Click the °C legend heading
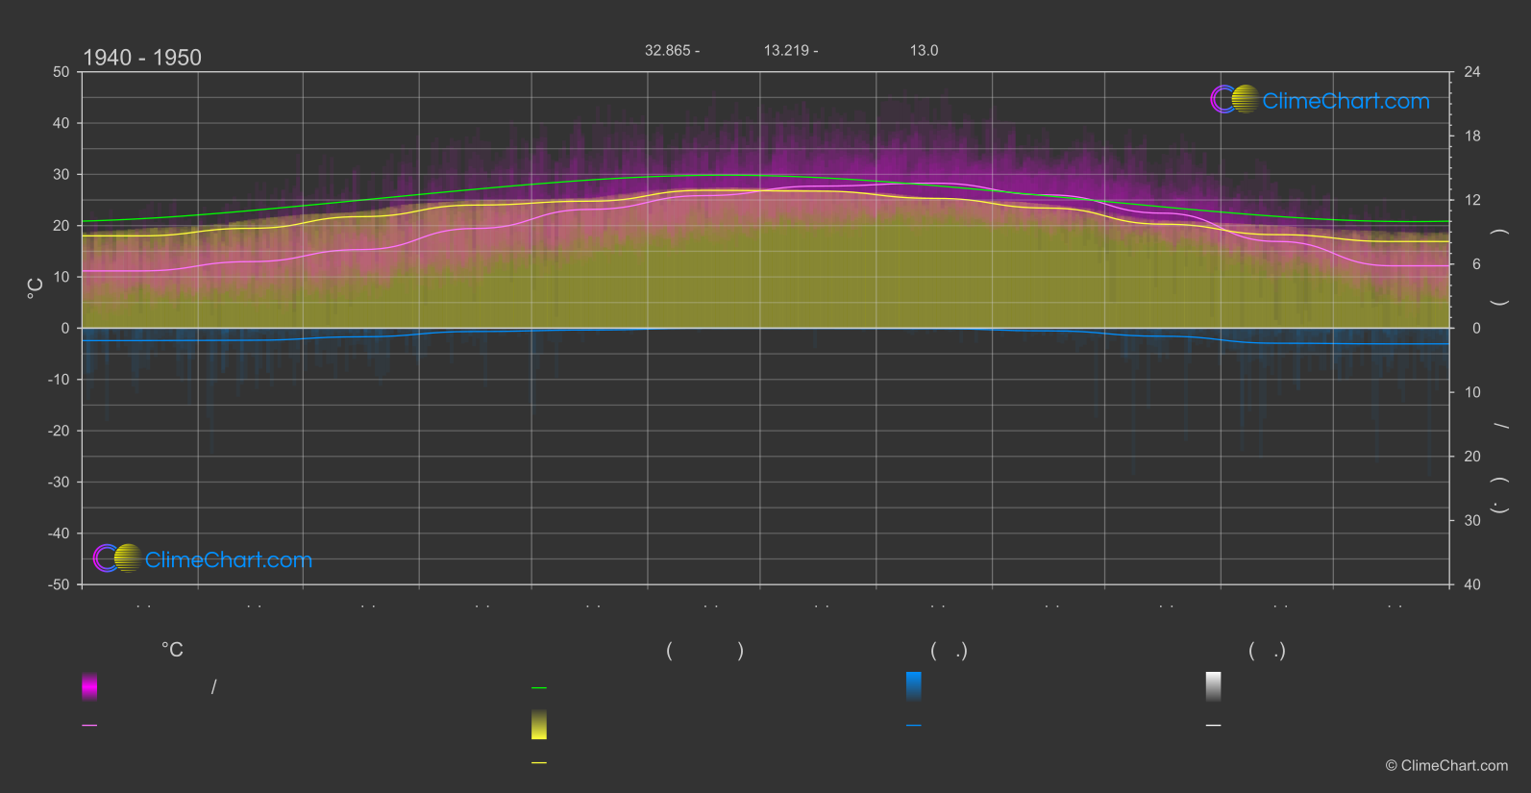The width and height of the screenshot is (1531, 793). point(172,651)
